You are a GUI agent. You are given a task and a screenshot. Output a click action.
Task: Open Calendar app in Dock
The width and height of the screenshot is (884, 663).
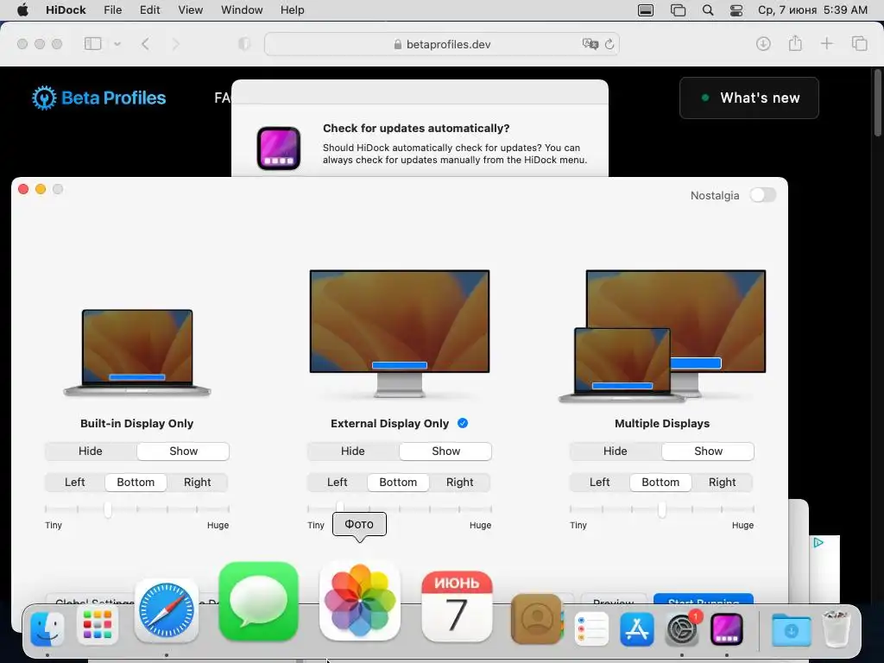pyautogui.click(x=457, y=606)
